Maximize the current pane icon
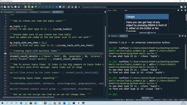This screenshot has height=105, width=187. 64,7
